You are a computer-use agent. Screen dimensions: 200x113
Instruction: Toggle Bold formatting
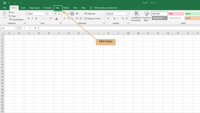click(29, 19)
